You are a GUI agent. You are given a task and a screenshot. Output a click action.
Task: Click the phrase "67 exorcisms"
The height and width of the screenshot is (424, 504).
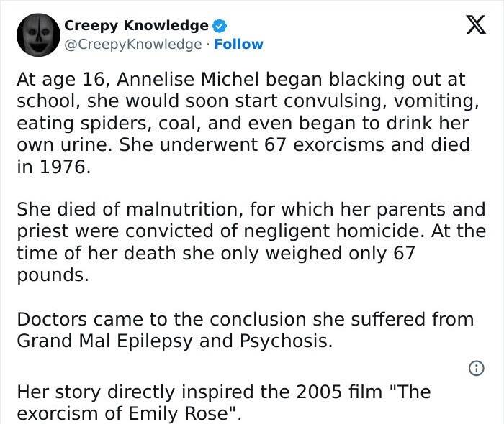click(x=324, y=144)
